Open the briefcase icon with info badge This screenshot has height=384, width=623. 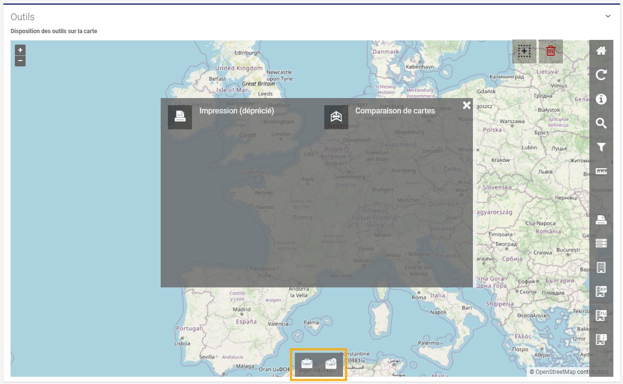331,364
